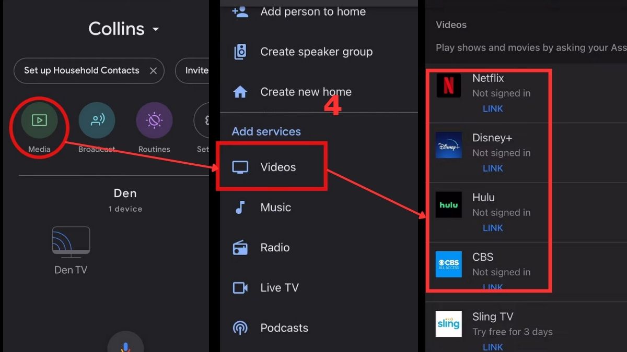Open the Music services menu item
The image size is (627, 352).
coord(275,208)
